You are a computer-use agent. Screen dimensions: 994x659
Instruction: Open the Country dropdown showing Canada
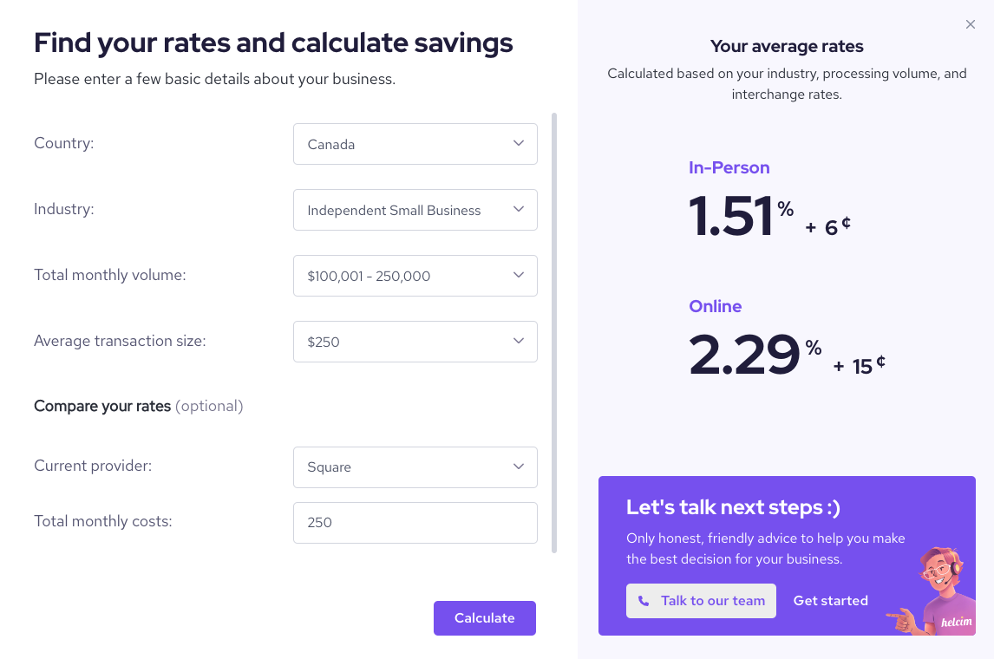[x=415, y=144]
